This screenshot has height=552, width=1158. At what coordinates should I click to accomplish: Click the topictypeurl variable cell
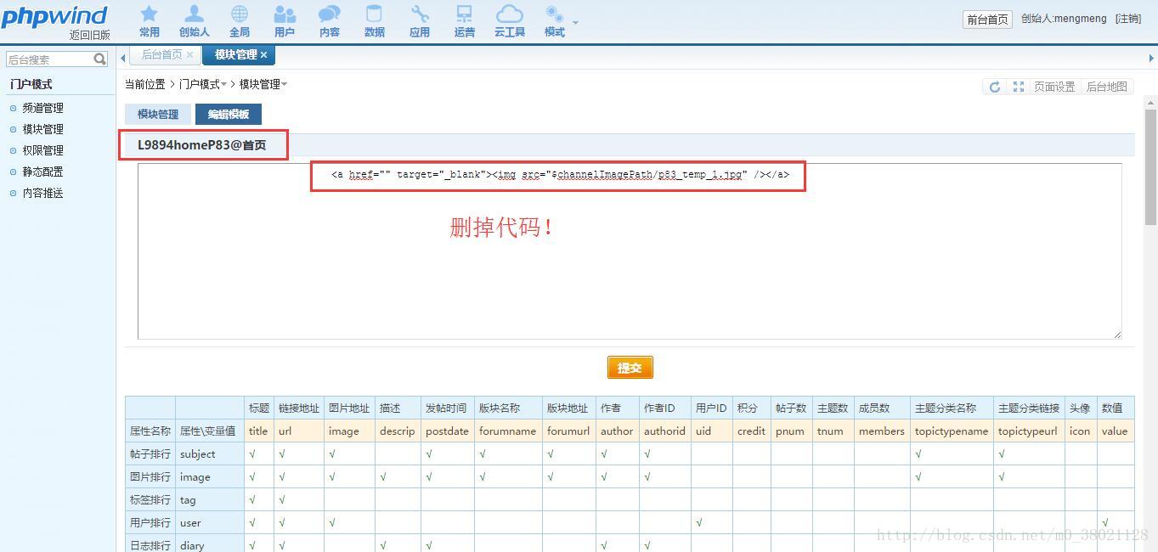(x=1028, y=431)
